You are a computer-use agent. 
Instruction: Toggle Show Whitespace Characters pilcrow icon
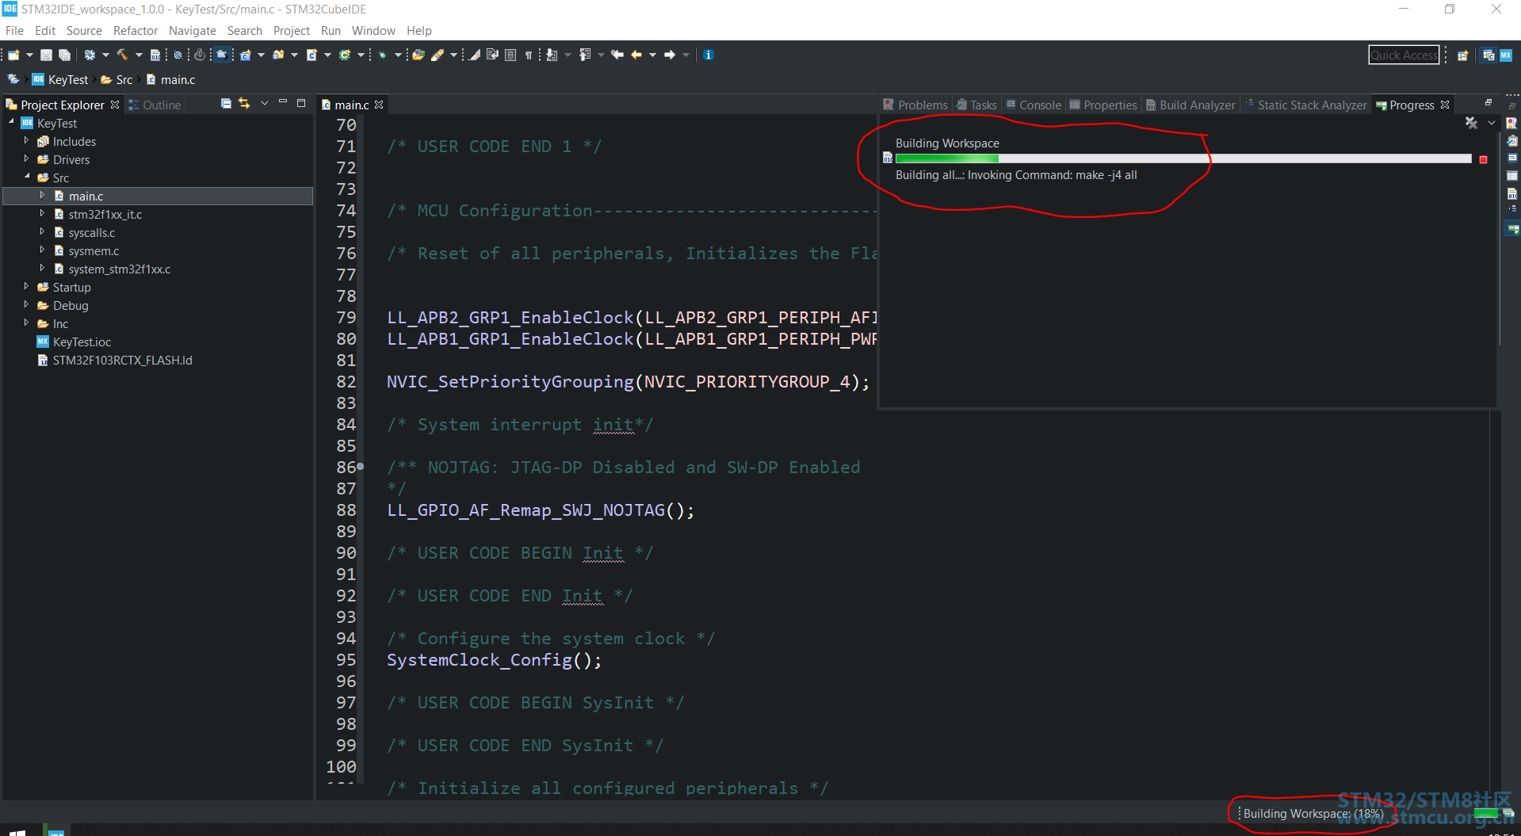pos(529,55)
